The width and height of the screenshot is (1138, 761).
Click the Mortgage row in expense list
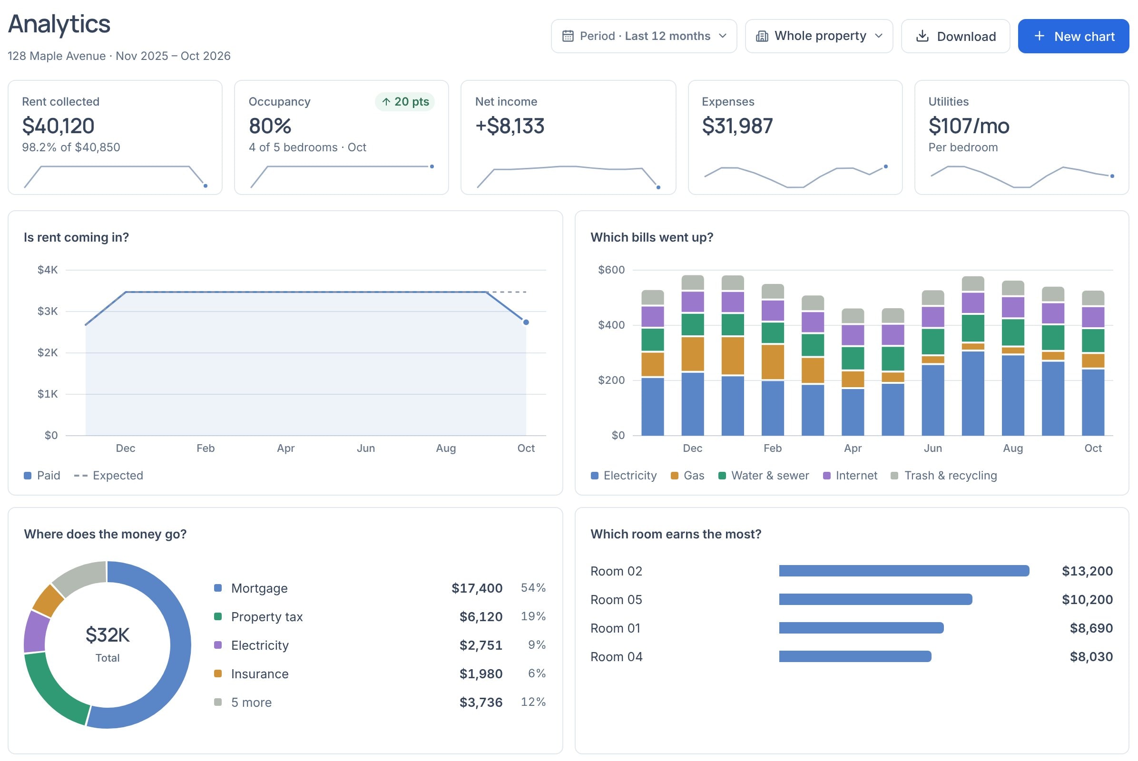380,588
